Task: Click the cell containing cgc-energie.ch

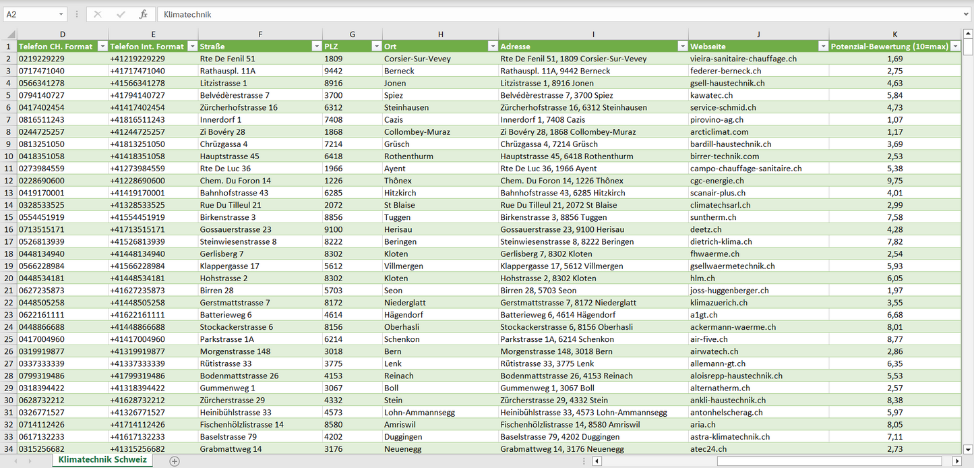Action: [x=717, y=181]
